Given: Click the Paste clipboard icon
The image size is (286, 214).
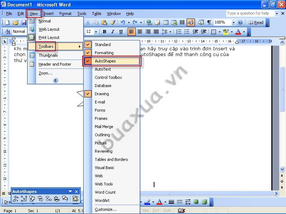Looking at the screenshot, I should coord(104,22).
